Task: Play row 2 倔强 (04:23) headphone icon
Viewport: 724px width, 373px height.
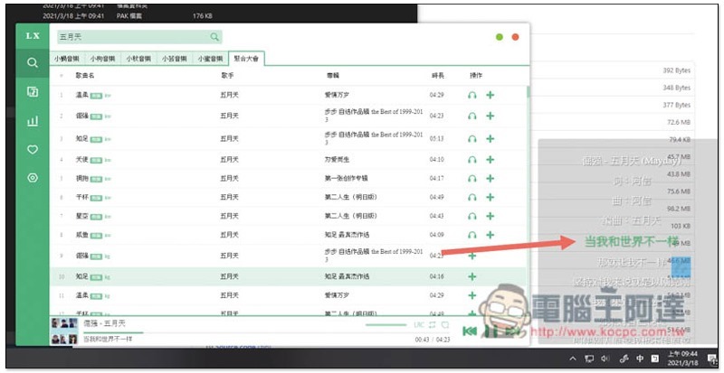Action: coord(472,116)
